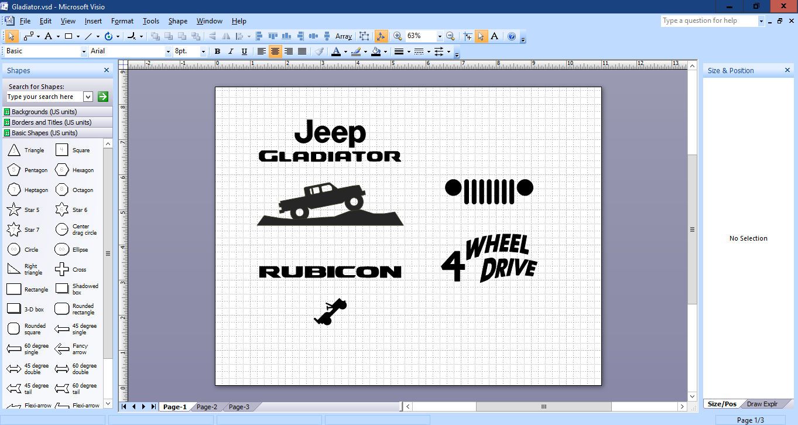Open the Shape menu
798x425 pixels.
tap(177, 21)
